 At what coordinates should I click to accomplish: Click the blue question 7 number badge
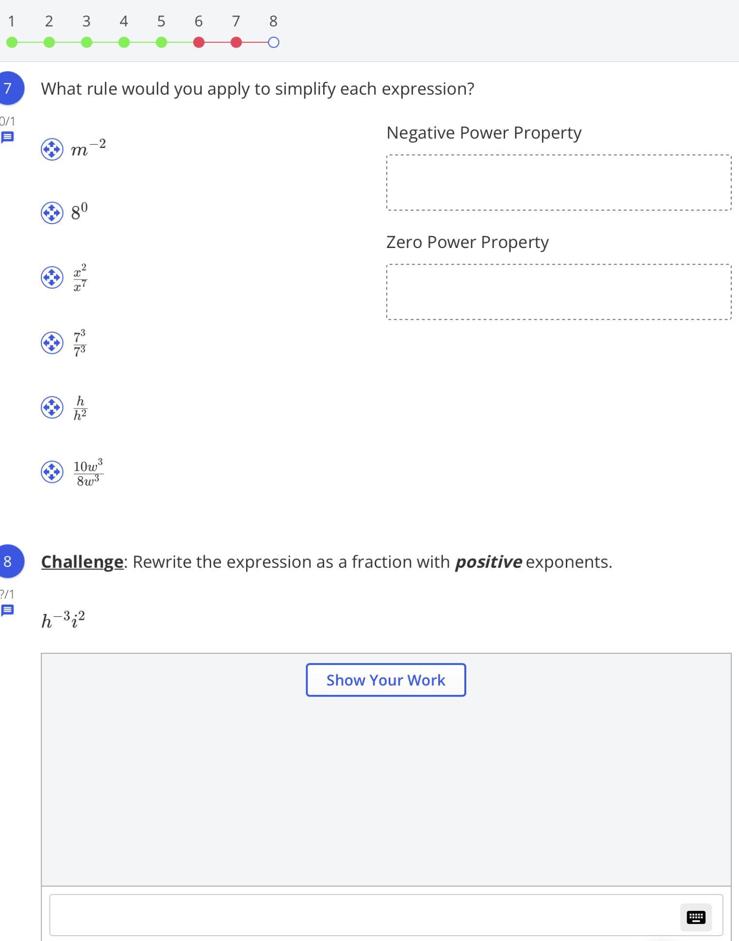[9, 88]
